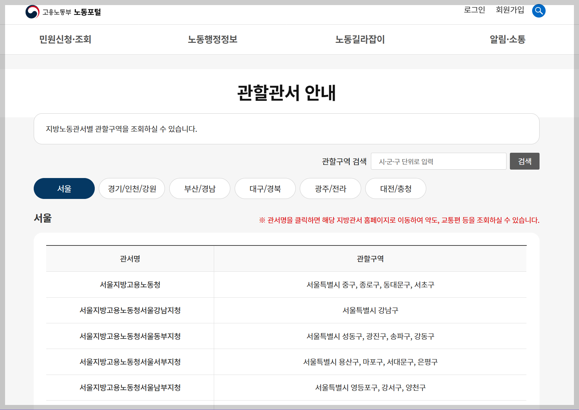Select the 대구/경북 region tab
The image size is (579, 410).
(265, 188)
